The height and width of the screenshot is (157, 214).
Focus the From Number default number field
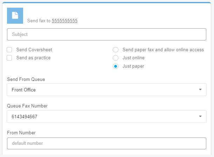106,143
